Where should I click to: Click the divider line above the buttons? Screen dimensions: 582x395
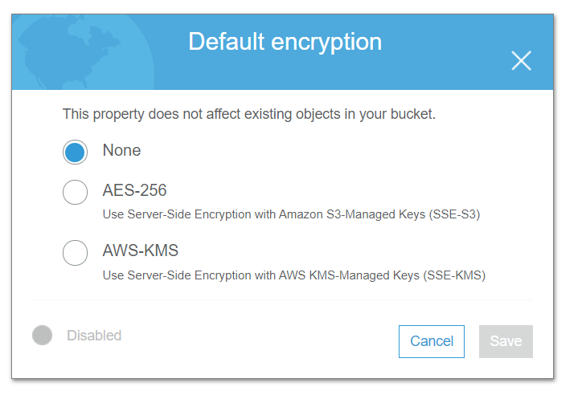click(x=282, y=299)
